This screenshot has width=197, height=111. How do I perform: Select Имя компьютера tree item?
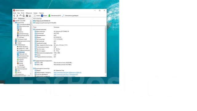pyautogui.click(x=23, y=26)
